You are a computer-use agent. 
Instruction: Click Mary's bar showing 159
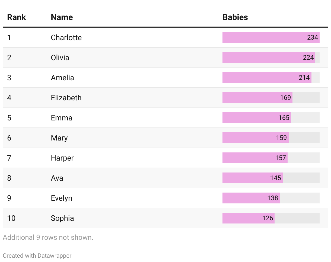coord(255,138)
